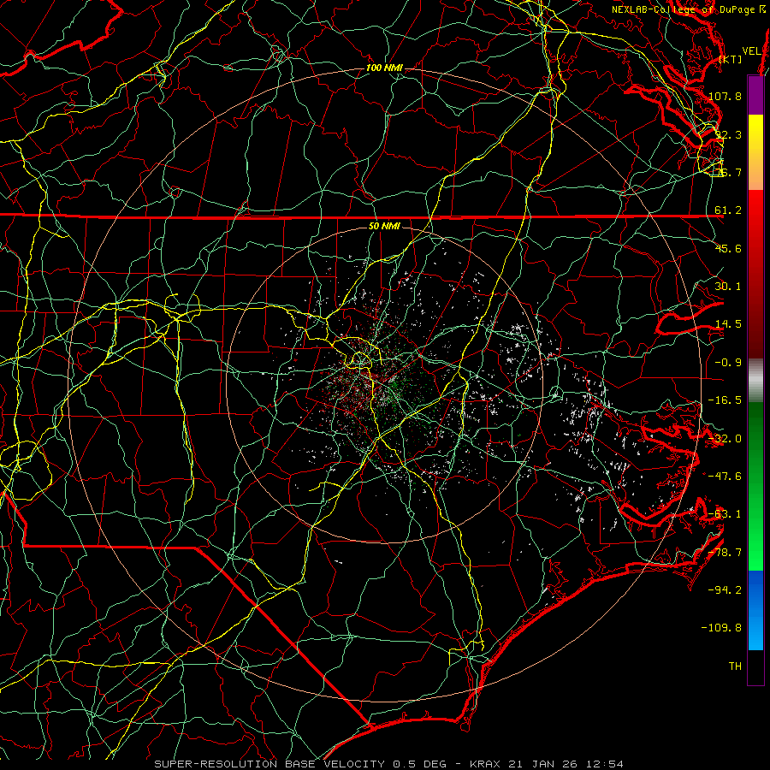
Task: Click the 50 NMI range ring label
Action: click(x=384, y=227)
